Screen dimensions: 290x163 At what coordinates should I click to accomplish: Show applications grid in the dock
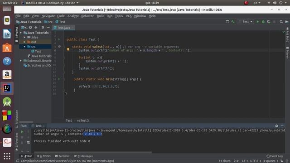point(7,156)
